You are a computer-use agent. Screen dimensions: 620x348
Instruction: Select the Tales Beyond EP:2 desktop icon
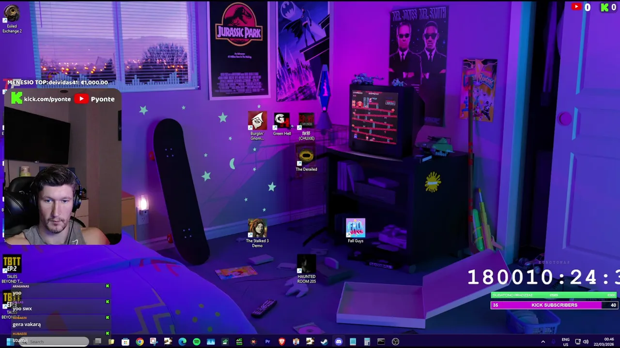[x=12, y=269]
